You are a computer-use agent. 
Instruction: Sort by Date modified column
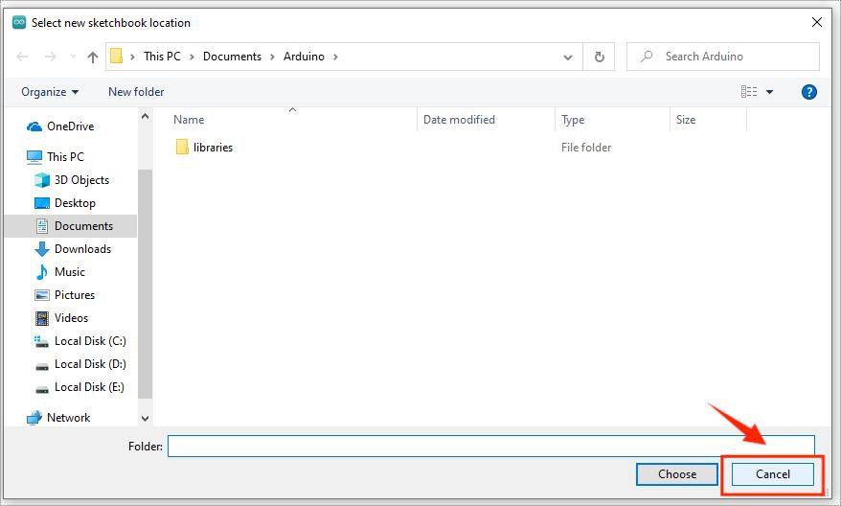tap(459, 120)
